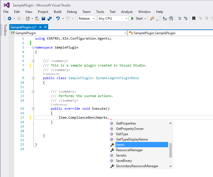Open the undo history dropdown arrow
The height and width of the screenshot is (177, 213).
(x=63, y=19)
